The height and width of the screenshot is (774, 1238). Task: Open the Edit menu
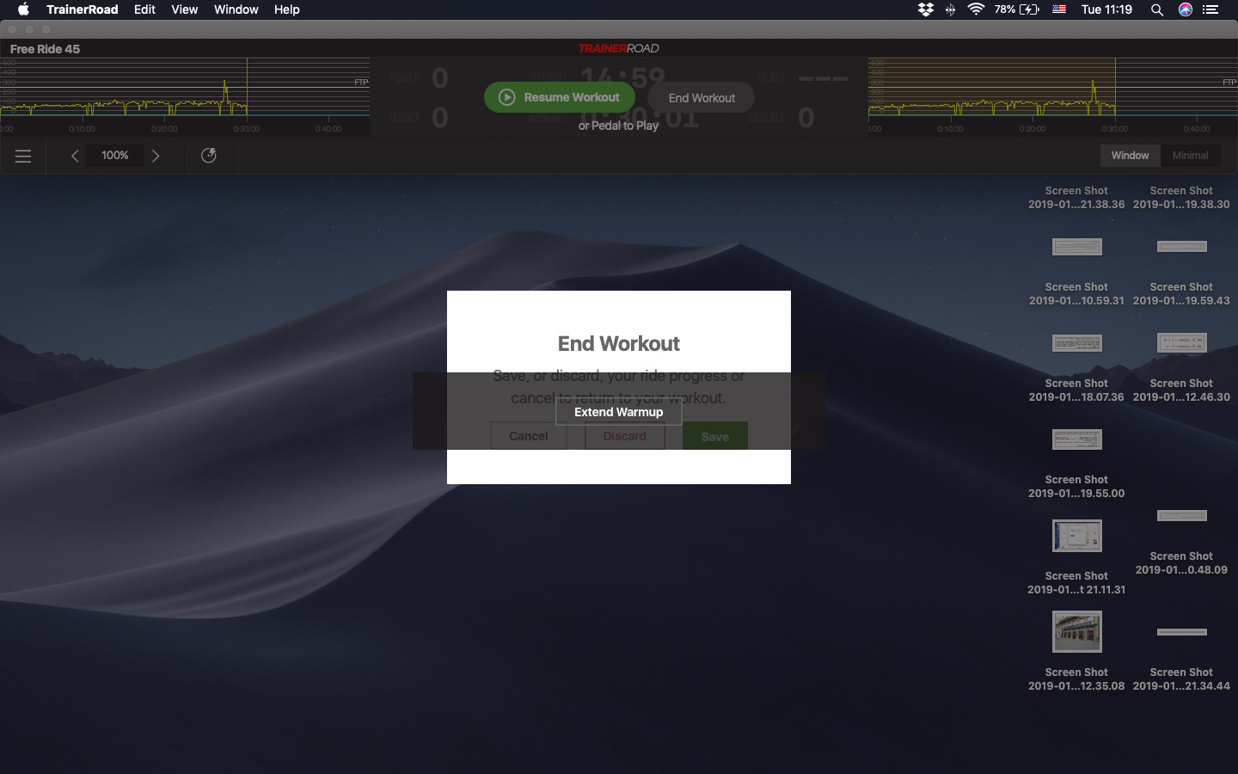(144, 9)
